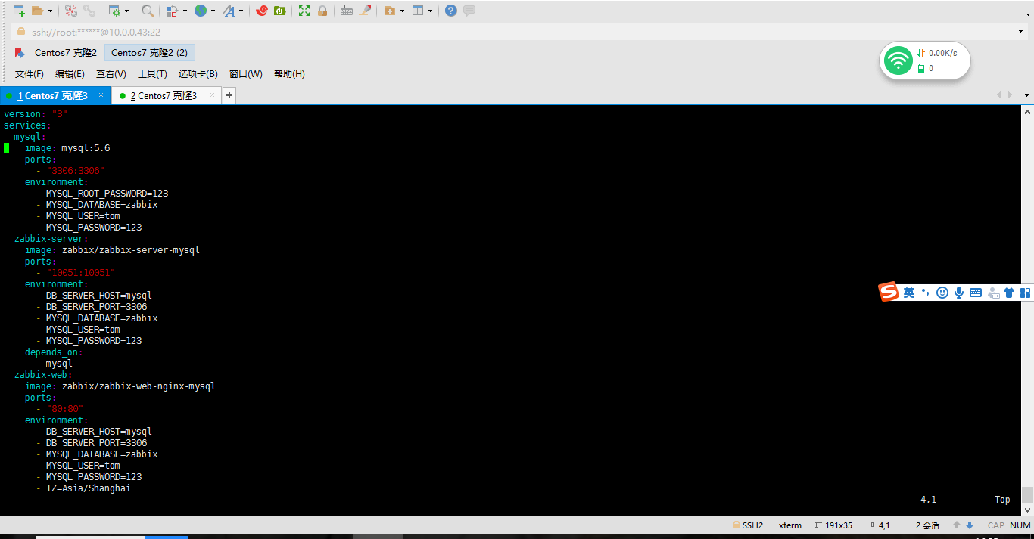
Task: Click the Open session folder icon
Action: (37, 11)
